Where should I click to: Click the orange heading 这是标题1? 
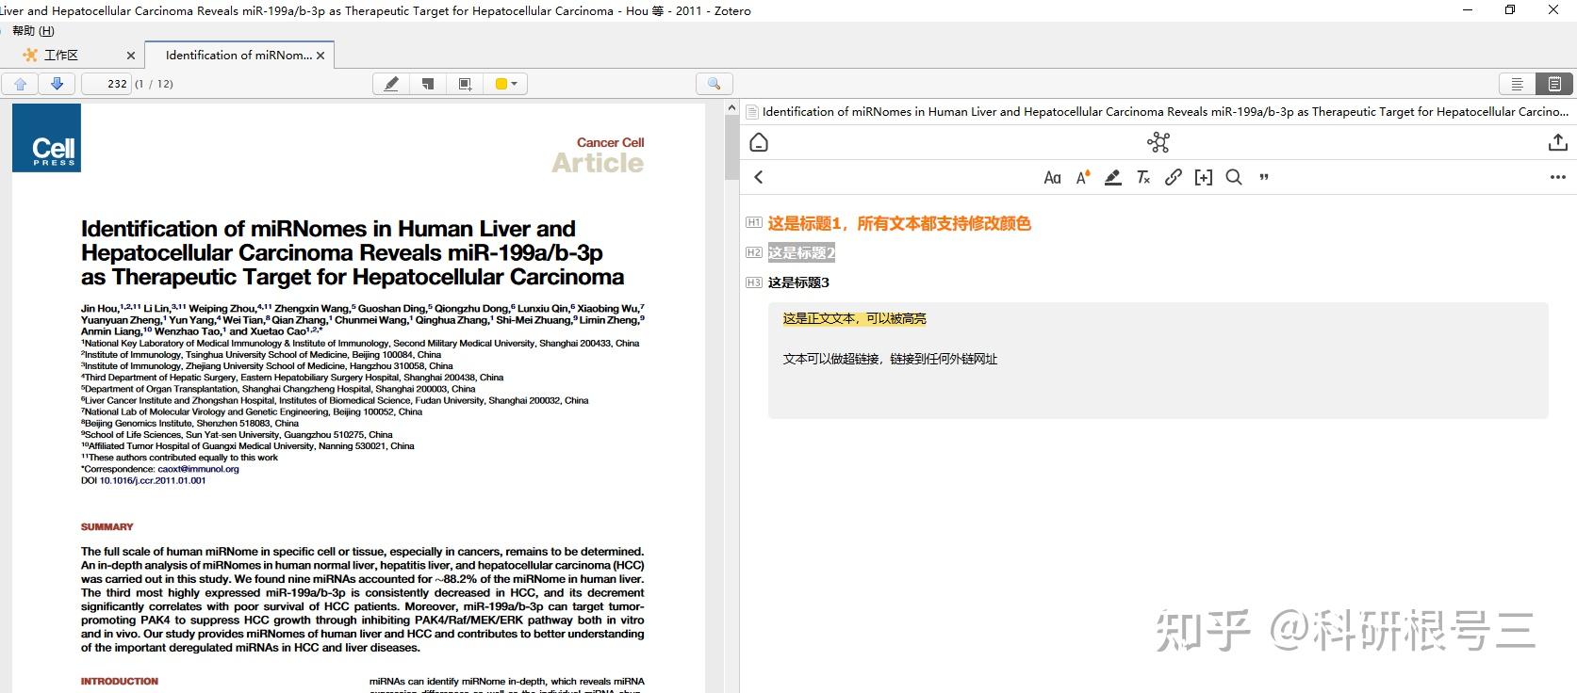pos(899,223)
